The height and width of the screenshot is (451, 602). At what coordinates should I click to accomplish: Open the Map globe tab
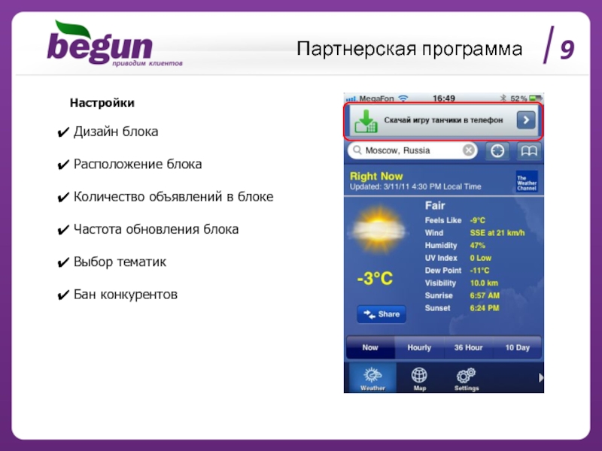pyautogui.click(x=419, y=379)
